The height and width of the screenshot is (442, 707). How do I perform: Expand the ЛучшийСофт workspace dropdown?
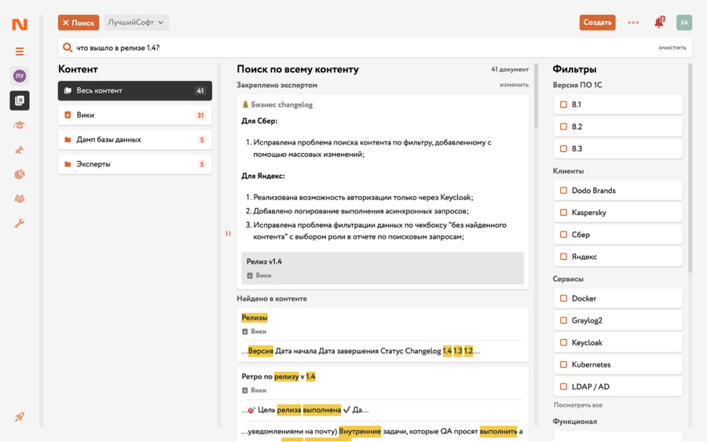137,23
